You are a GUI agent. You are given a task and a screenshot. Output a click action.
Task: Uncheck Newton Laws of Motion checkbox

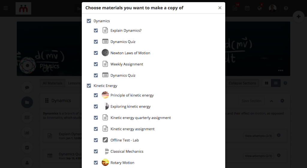96,53
